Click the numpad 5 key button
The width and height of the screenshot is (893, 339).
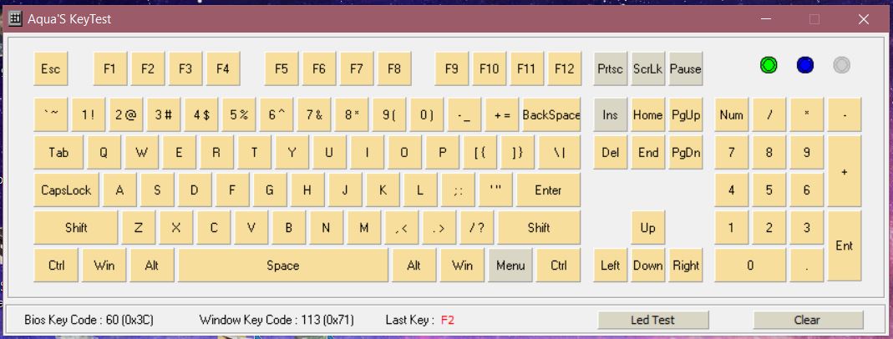click(x=769, y=190)
